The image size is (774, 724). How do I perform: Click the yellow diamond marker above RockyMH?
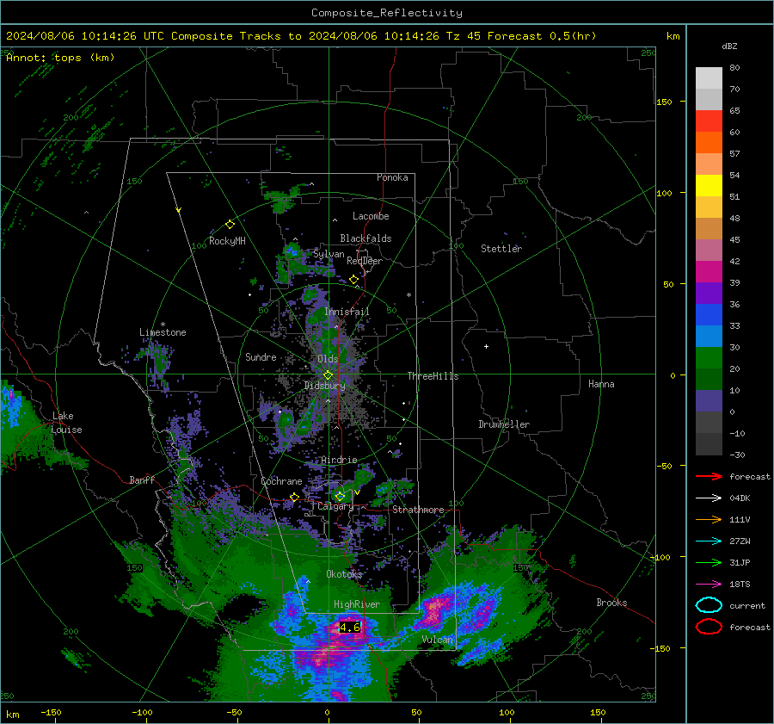pos(230,225)
